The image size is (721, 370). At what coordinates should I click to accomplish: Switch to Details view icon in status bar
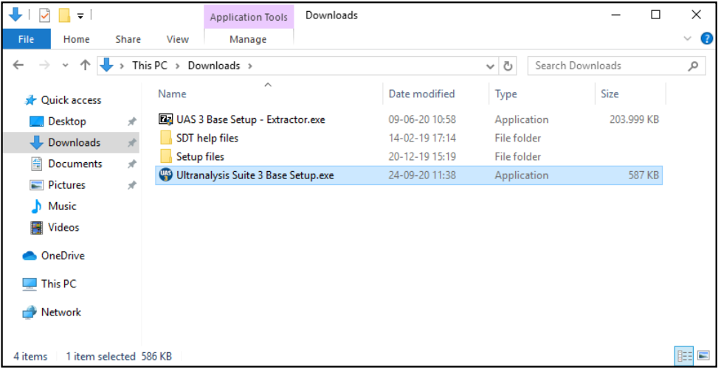tap(684, 357)
